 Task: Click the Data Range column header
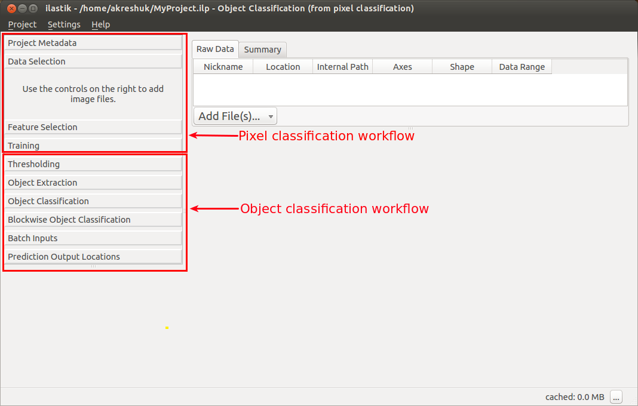tap(522, 66)
